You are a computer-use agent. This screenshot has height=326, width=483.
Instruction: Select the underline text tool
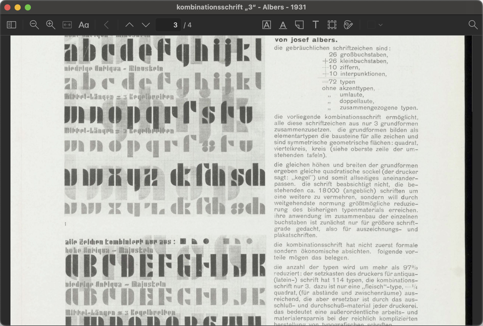point(283,25)
